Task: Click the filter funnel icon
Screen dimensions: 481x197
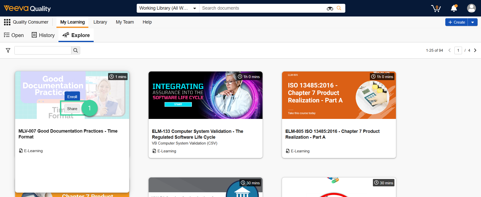Action: coord(8,50)
